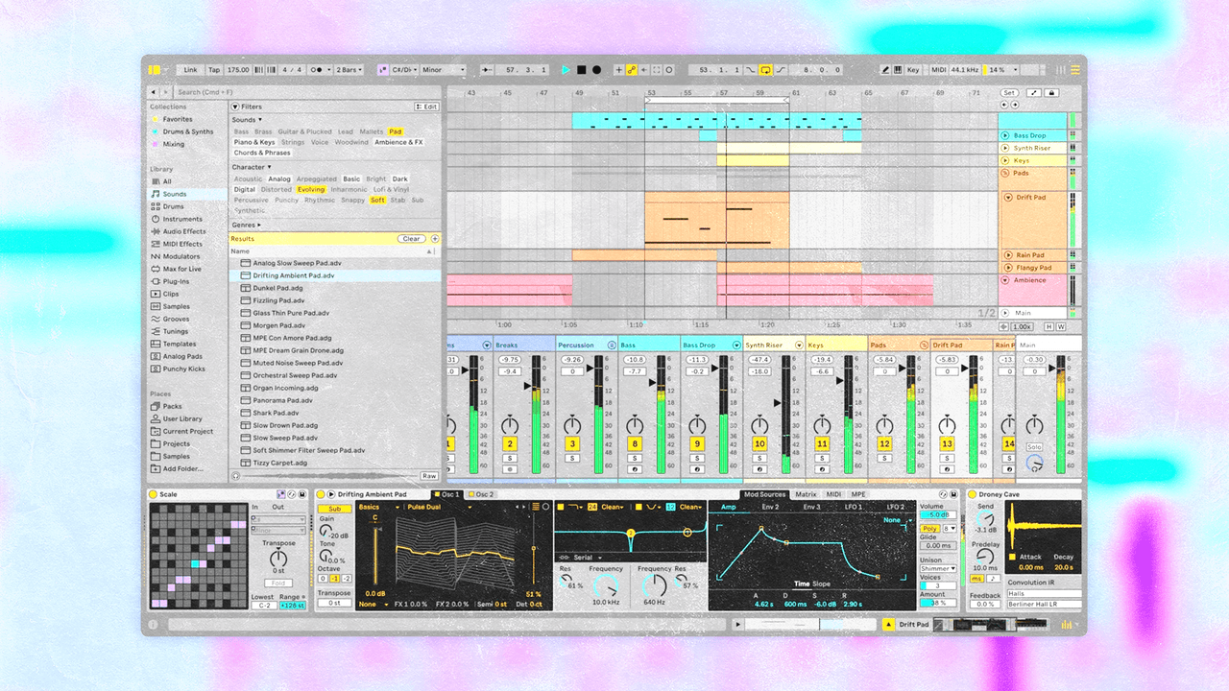
Task: Open the Grooves section in the browser
Action: pos(184,319)
